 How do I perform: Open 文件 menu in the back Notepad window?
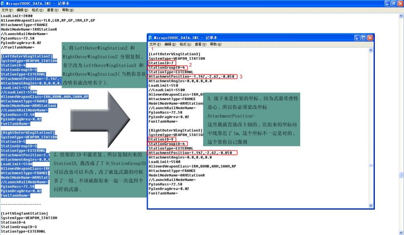click(7, 10)
